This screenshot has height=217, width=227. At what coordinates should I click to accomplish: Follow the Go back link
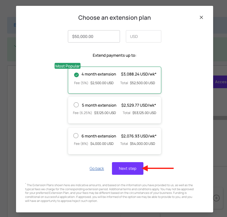[x=97, y=168]
